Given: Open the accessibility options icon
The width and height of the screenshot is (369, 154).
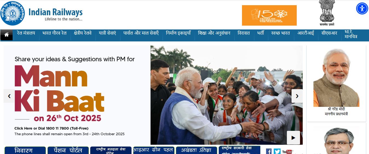Looking at the screenshot, I should (362, 8).
